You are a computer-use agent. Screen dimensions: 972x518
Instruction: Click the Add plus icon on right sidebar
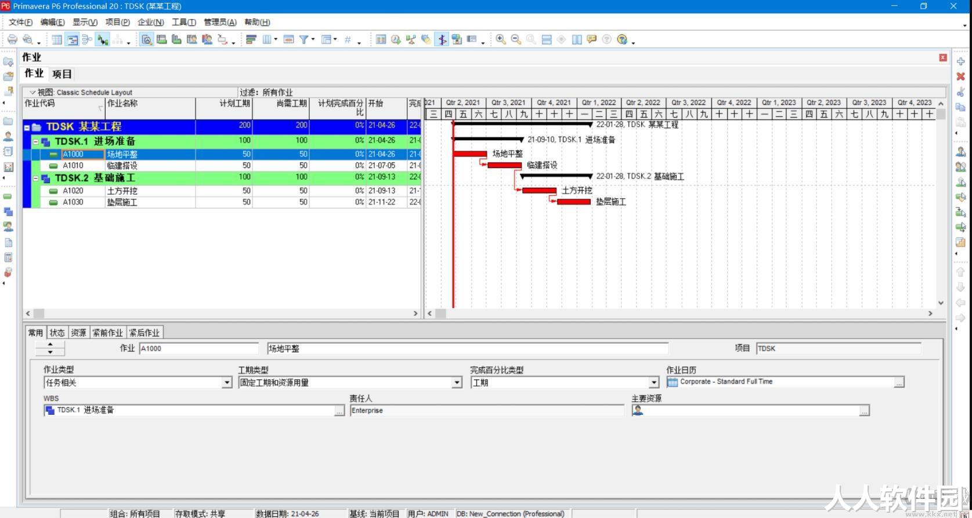point(960,61)
